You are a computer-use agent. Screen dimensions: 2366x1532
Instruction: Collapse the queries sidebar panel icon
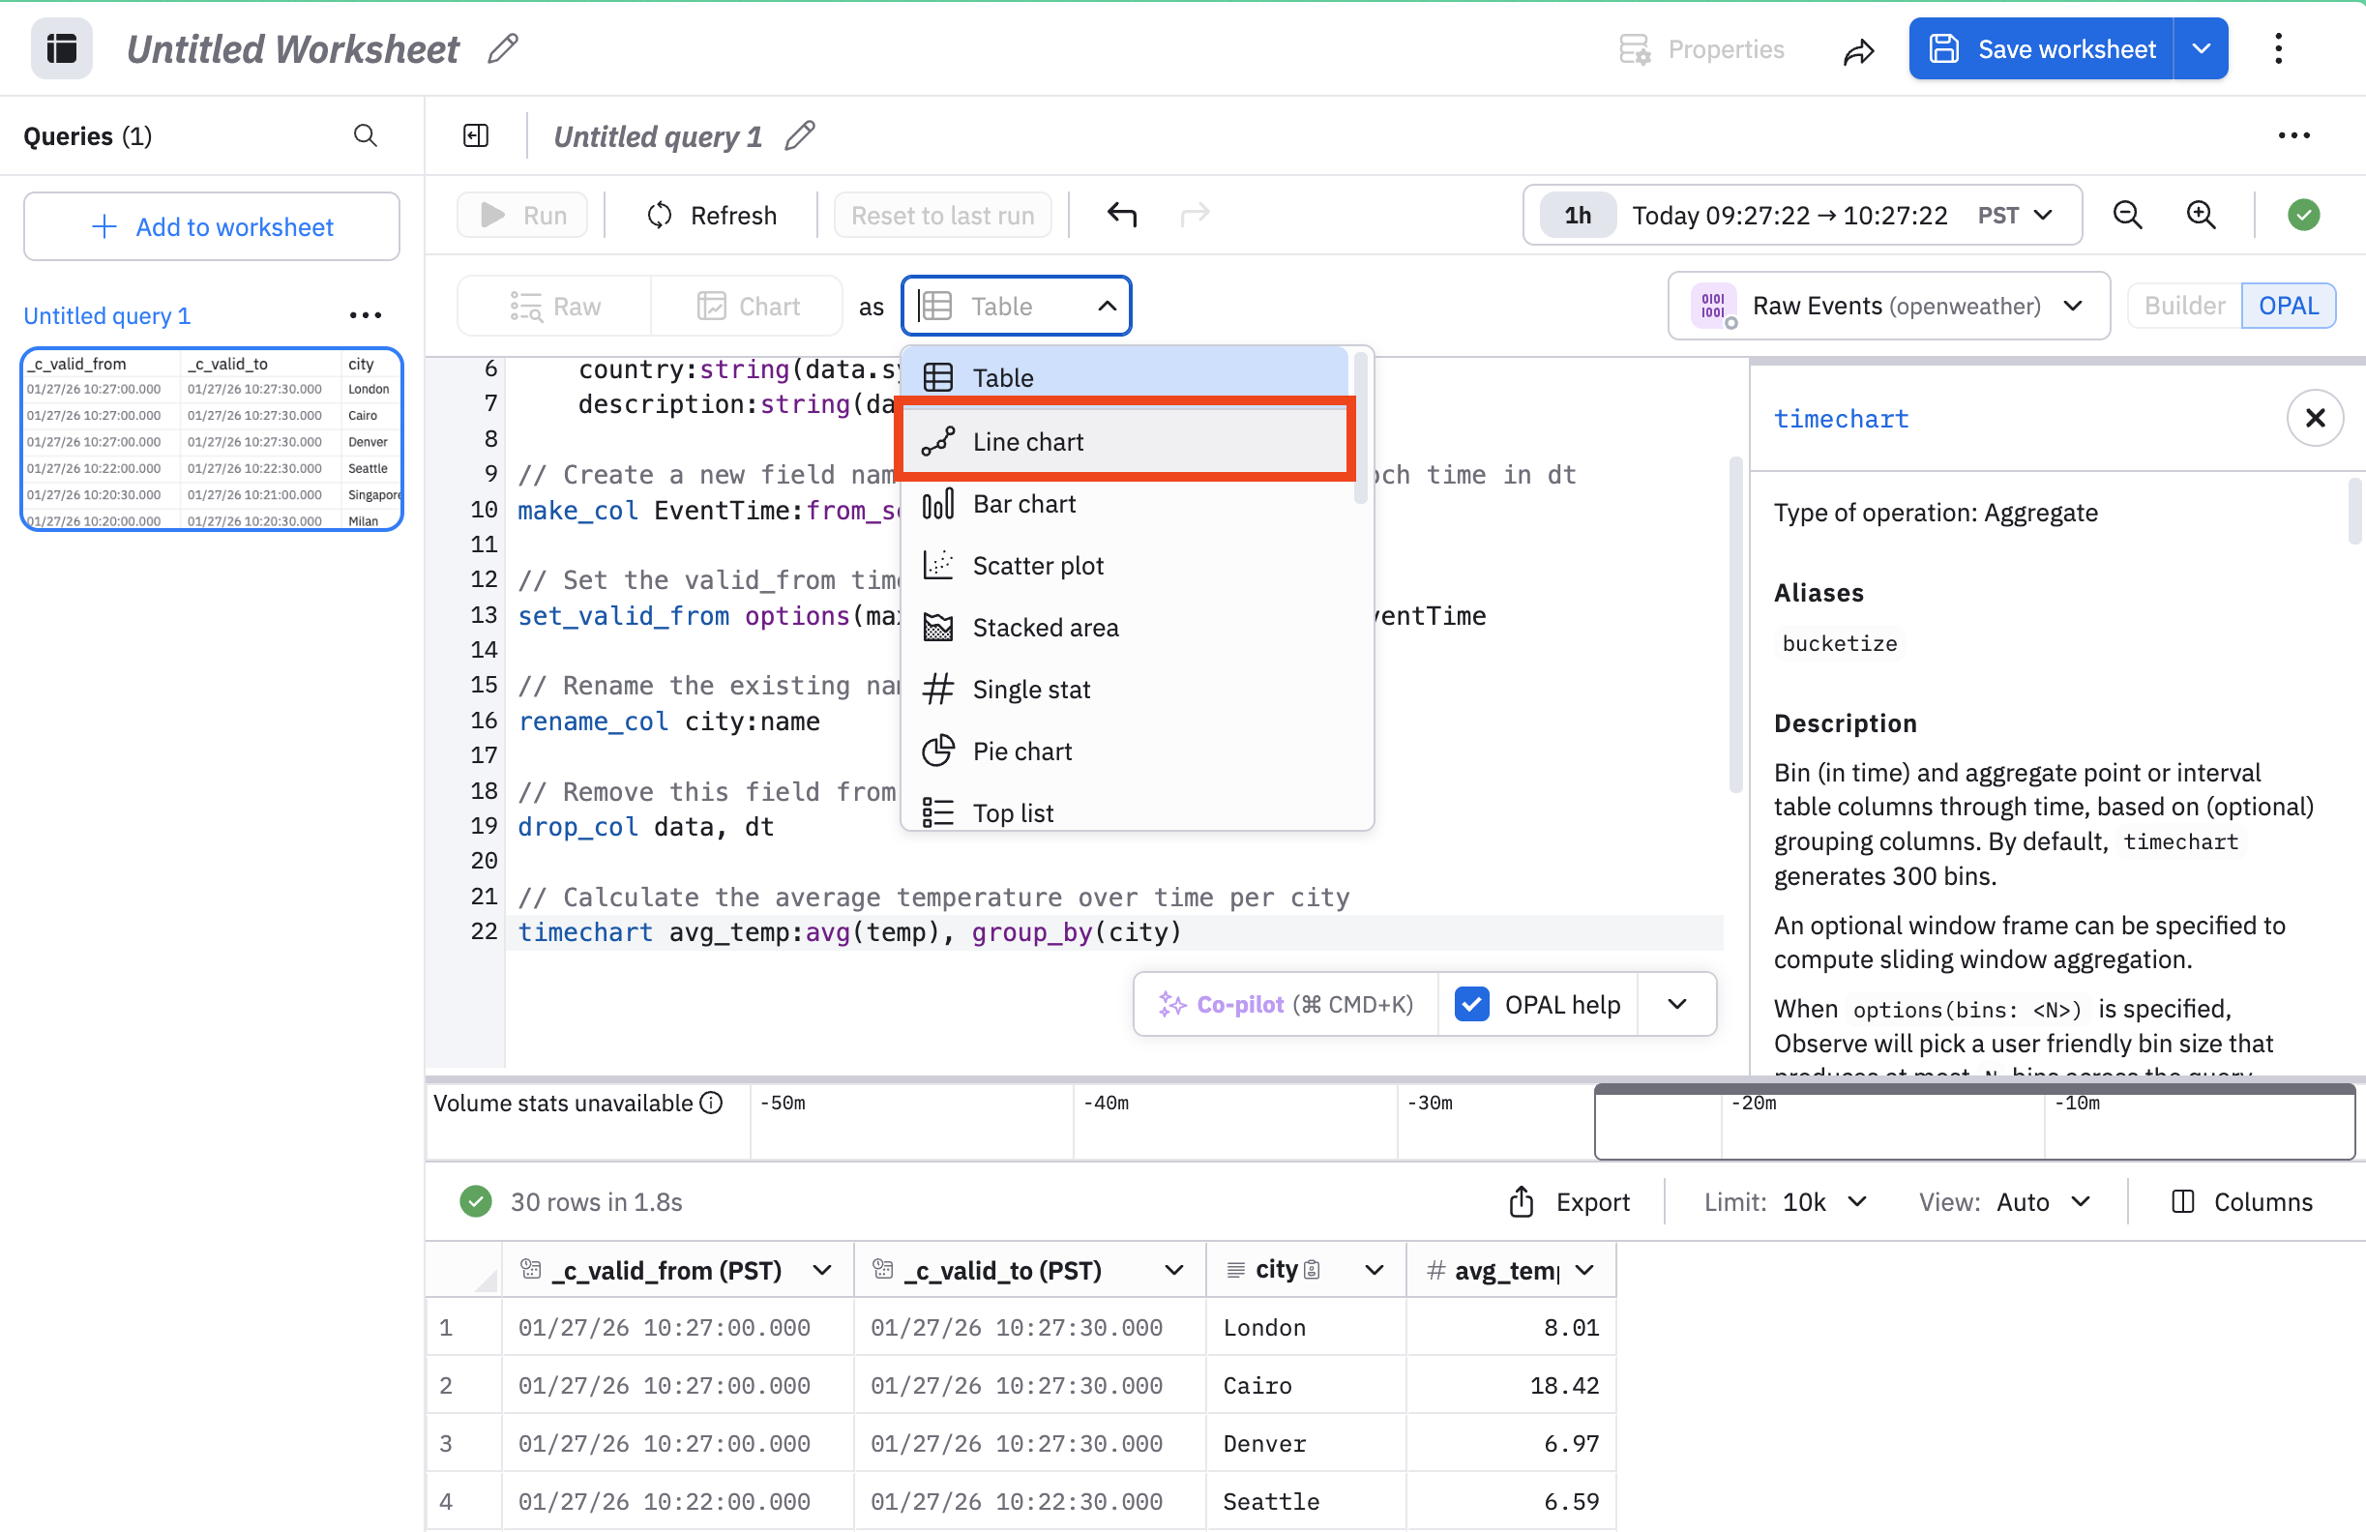[x=476, y=135]
